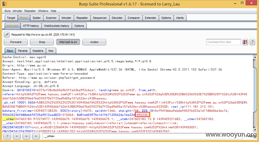Viewport: 259px width, 142px height.
Task: Click the UUID150210 cookie name
Action: (26, 90)
